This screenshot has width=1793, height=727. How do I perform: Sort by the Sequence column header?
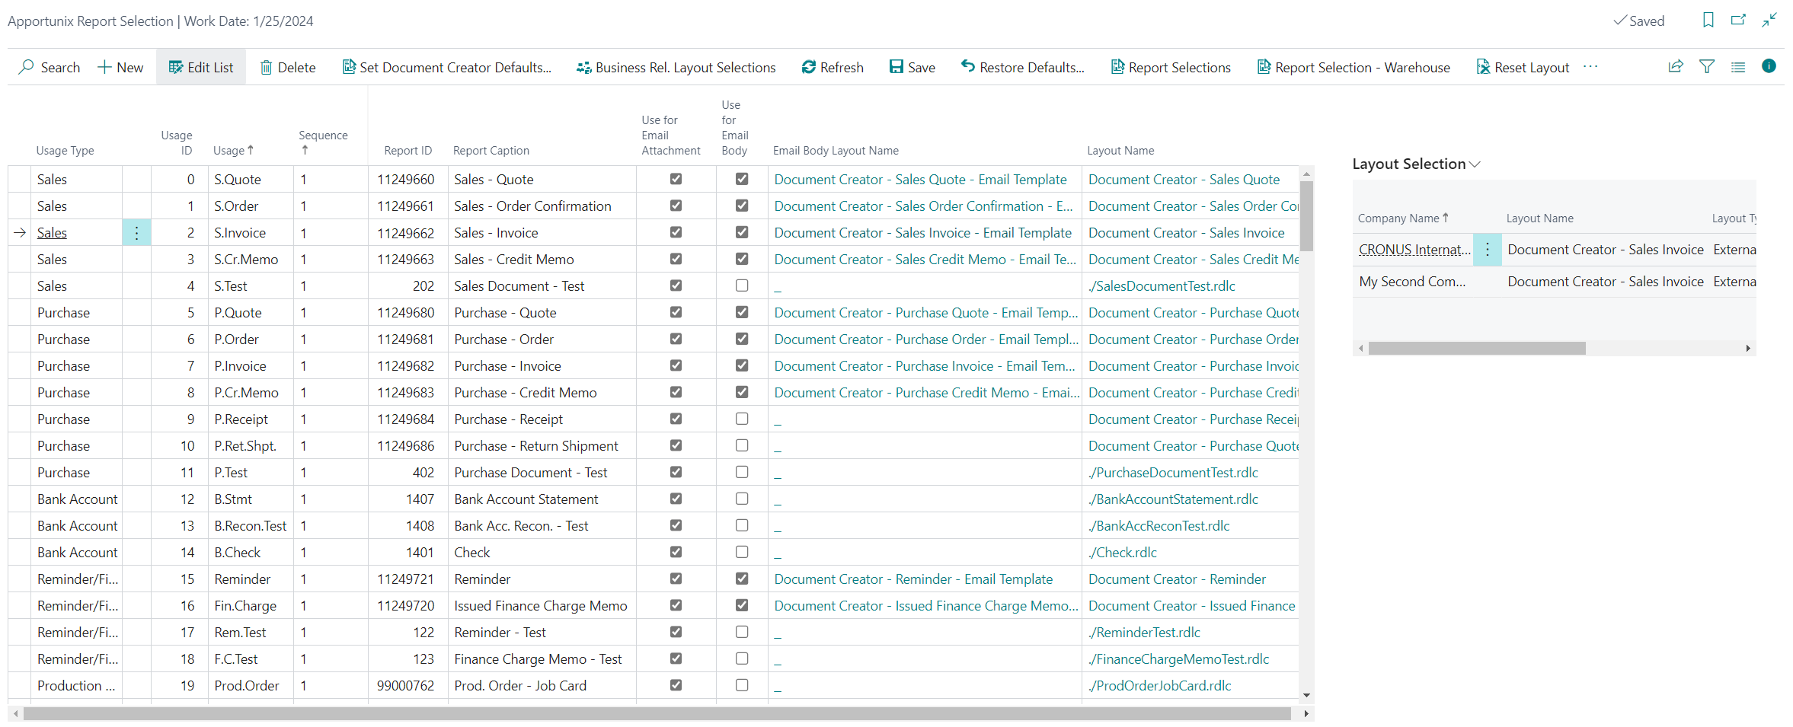[x=323, y=142]
